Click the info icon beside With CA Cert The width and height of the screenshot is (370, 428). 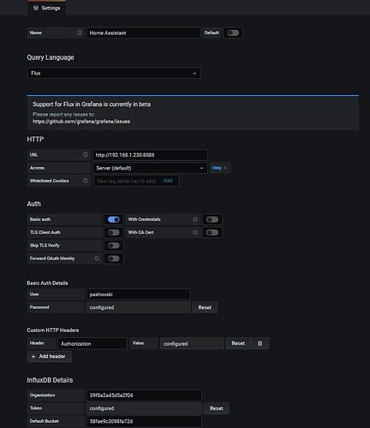point(195,233)
